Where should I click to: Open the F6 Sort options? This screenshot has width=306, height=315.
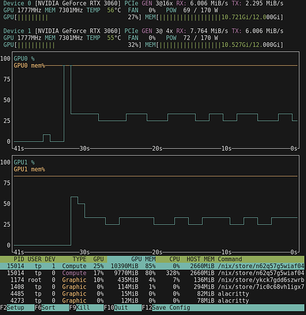[52, 307]
